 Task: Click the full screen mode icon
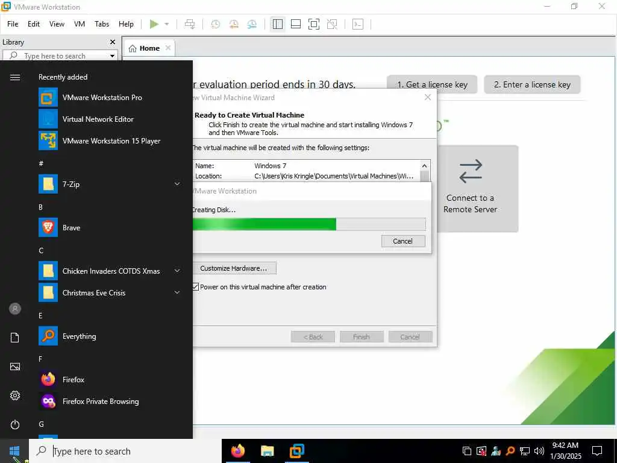(313, 24)
